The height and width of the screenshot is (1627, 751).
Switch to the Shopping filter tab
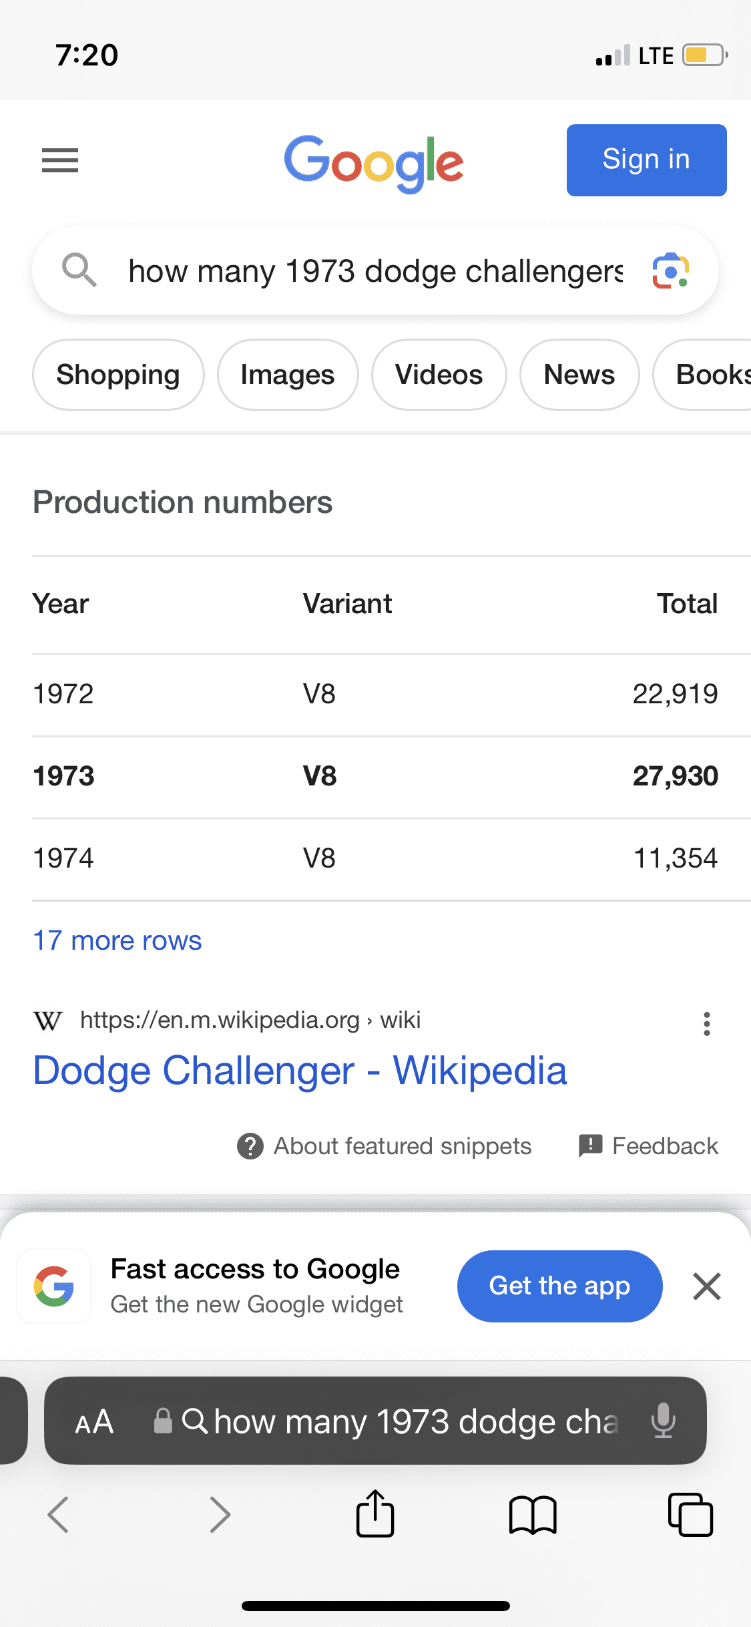coord(118,375)
